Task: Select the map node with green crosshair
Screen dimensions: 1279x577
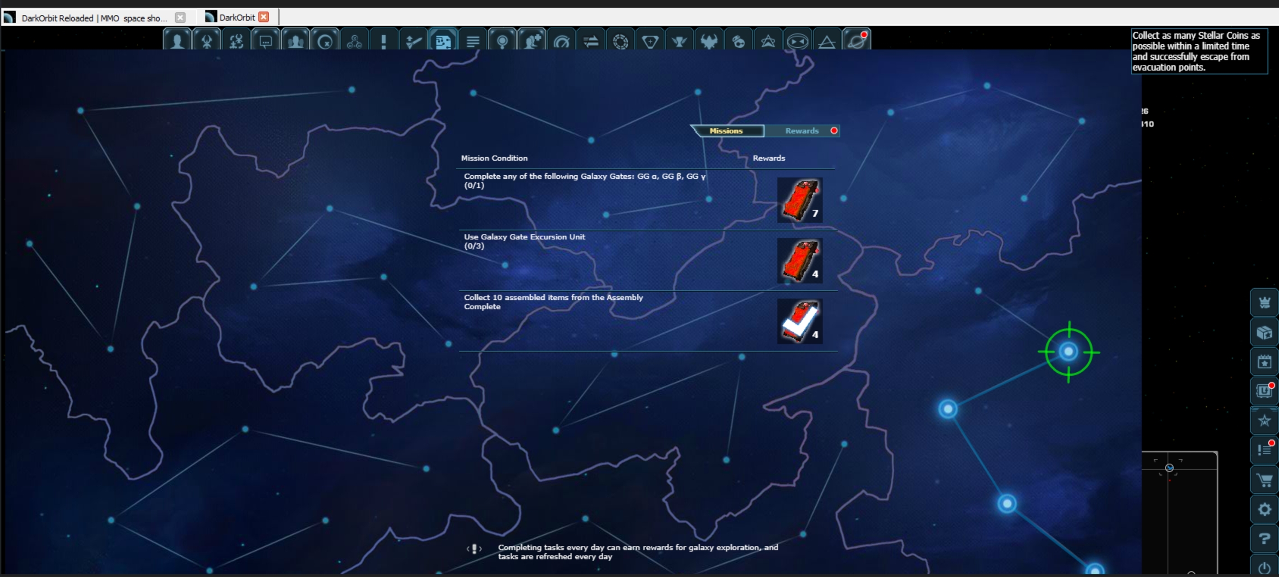Action: (x=1068, y=352)
